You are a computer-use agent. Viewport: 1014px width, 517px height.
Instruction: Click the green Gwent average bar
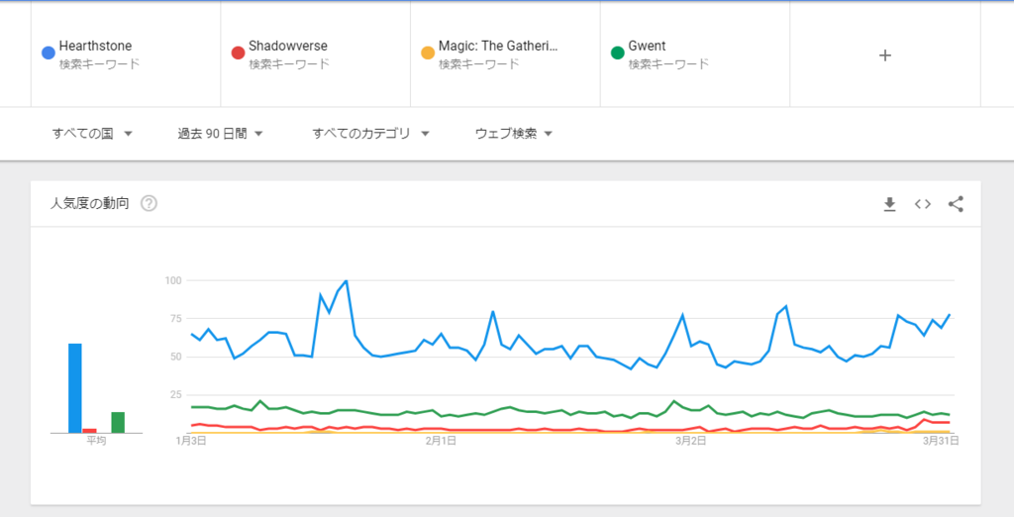(x=118, y=422)
